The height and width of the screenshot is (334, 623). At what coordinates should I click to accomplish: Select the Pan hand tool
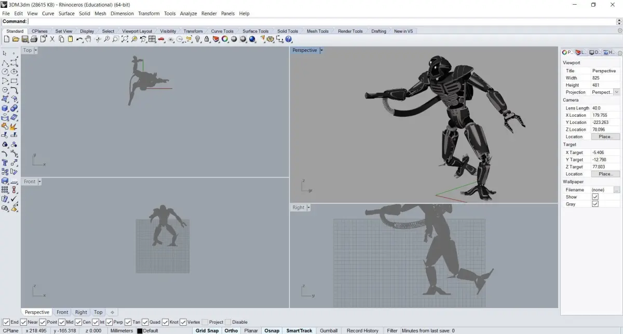click(x=88, y=39)
